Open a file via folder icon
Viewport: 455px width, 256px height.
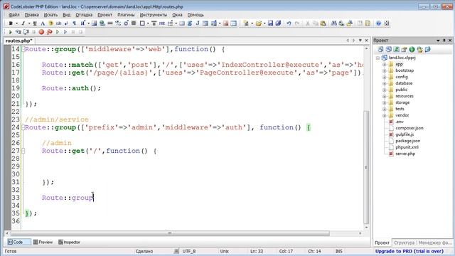point(258,23)
